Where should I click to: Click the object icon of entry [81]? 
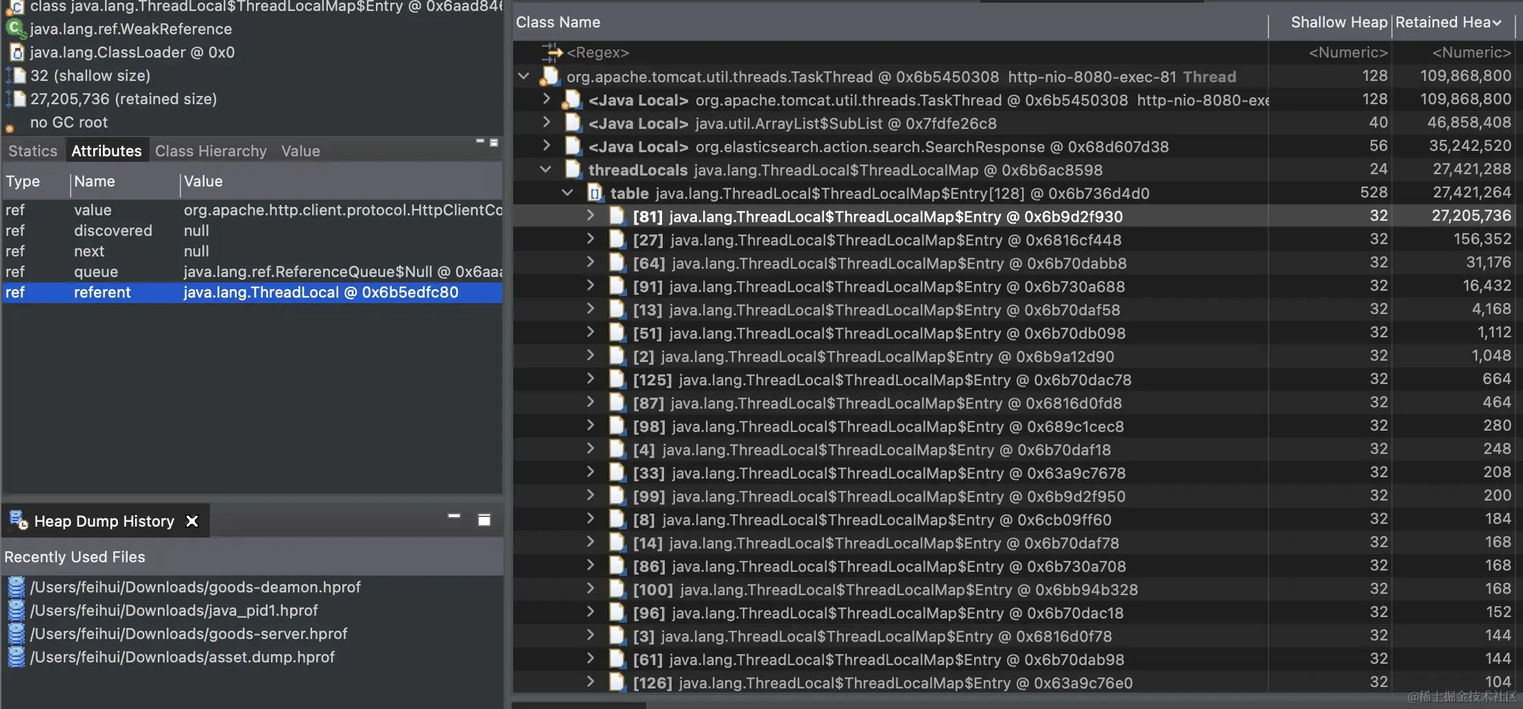click(617, 217)
